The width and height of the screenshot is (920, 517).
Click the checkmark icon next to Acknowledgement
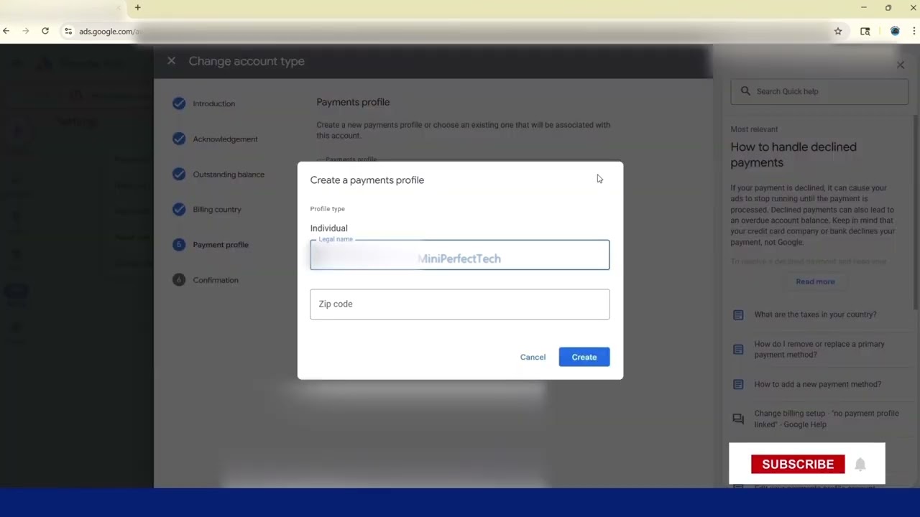(x=179, y=139)
